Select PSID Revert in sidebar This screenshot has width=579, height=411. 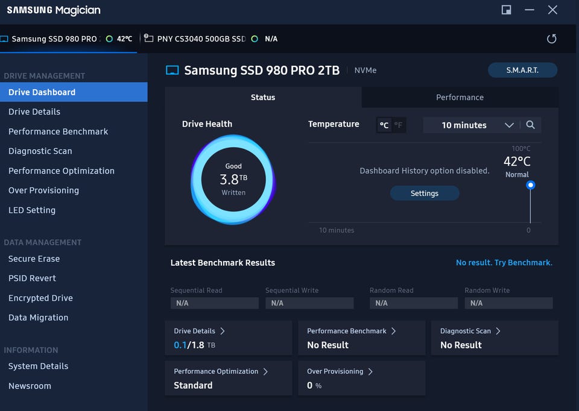point(74,278)
